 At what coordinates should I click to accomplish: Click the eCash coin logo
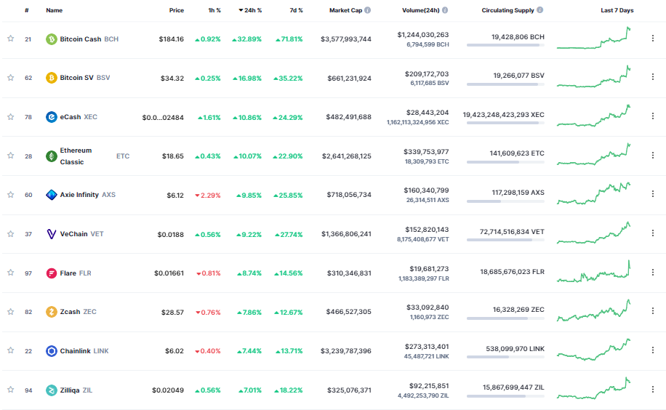[52, 117]
